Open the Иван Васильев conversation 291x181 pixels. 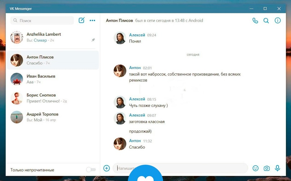click(x=53, y=79)
